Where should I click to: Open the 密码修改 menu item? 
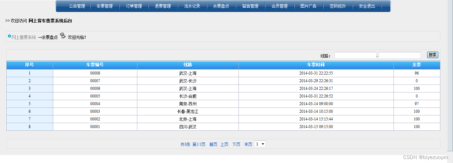pos(338,6)
